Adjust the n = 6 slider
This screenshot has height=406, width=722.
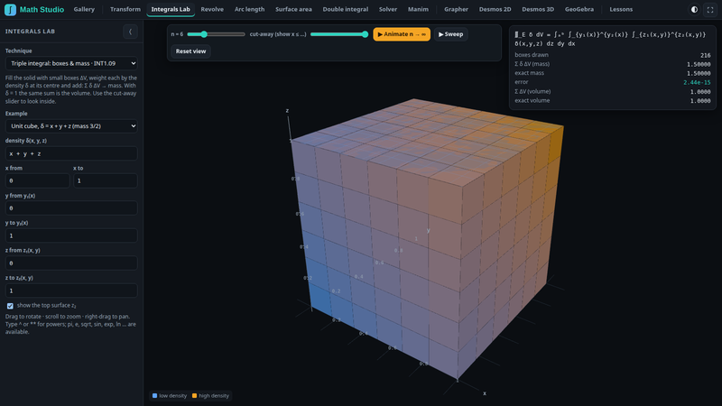click(216, 34)
